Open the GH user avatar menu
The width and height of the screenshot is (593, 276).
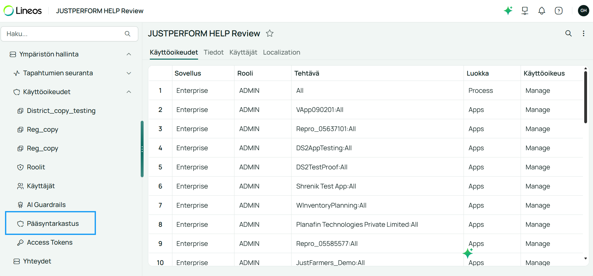583,11
